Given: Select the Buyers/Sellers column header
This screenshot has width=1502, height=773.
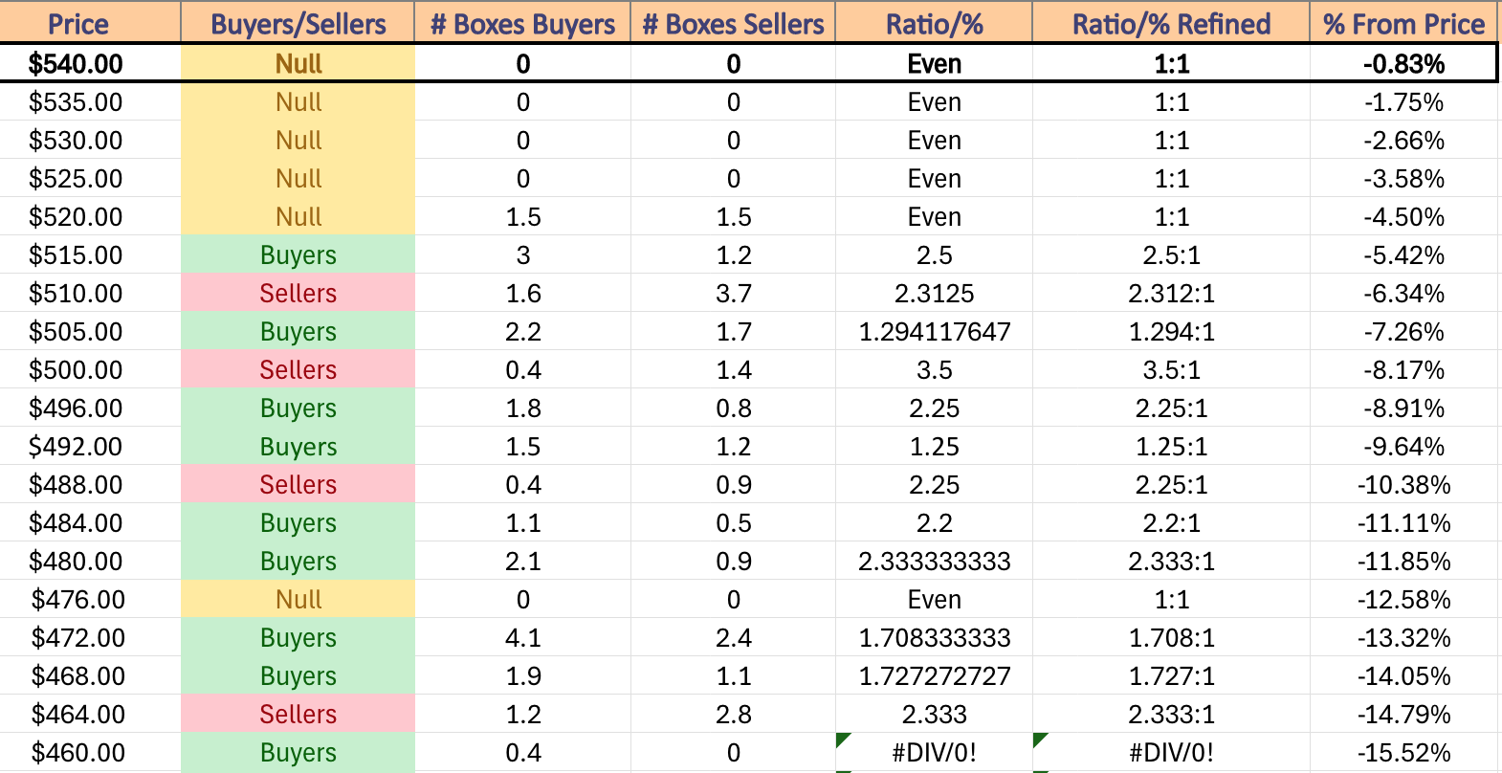Looking at the screenshot, I should (298, 22).
